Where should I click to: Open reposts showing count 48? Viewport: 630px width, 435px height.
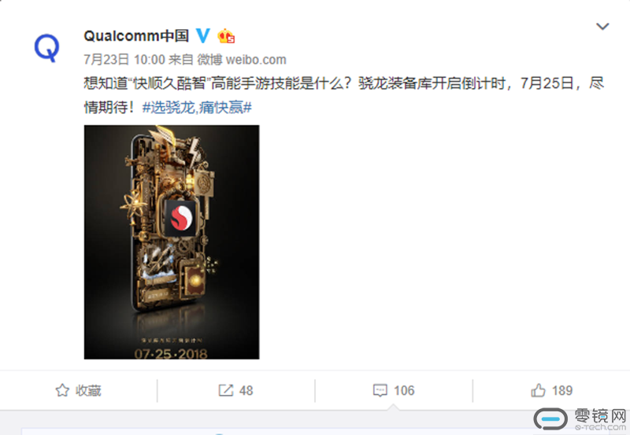click(x=246, y=390)
